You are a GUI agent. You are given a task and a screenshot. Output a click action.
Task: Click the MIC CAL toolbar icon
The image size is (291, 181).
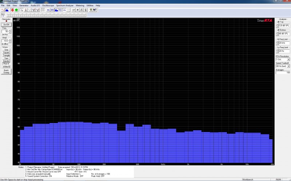pos(60,10)
